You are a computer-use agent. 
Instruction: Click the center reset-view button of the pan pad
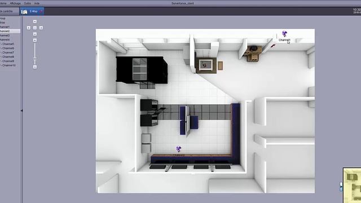pyautogui.click(x=35, y=28)
